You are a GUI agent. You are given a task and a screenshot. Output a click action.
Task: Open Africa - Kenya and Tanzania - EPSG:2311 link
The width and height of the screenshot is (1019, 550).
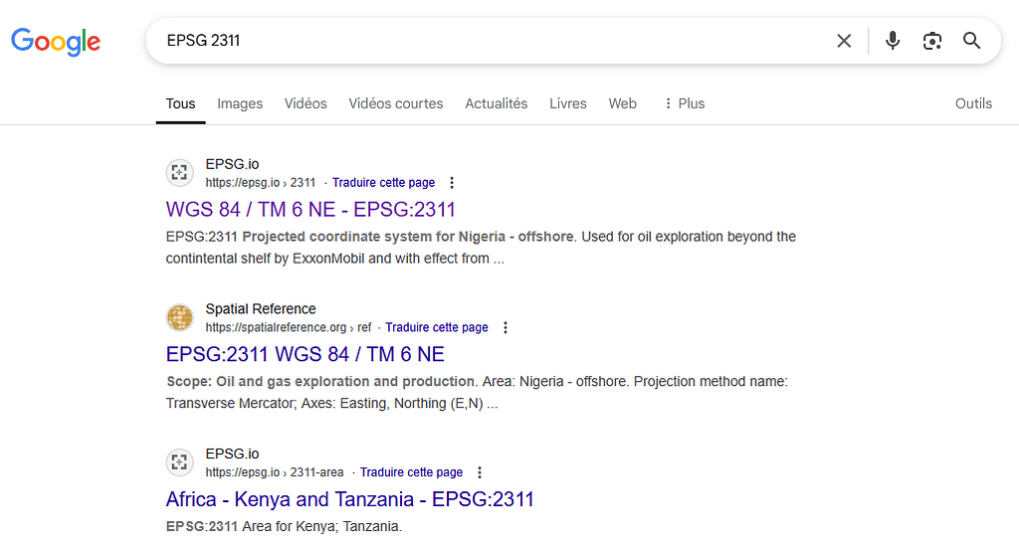pos(349,499)
